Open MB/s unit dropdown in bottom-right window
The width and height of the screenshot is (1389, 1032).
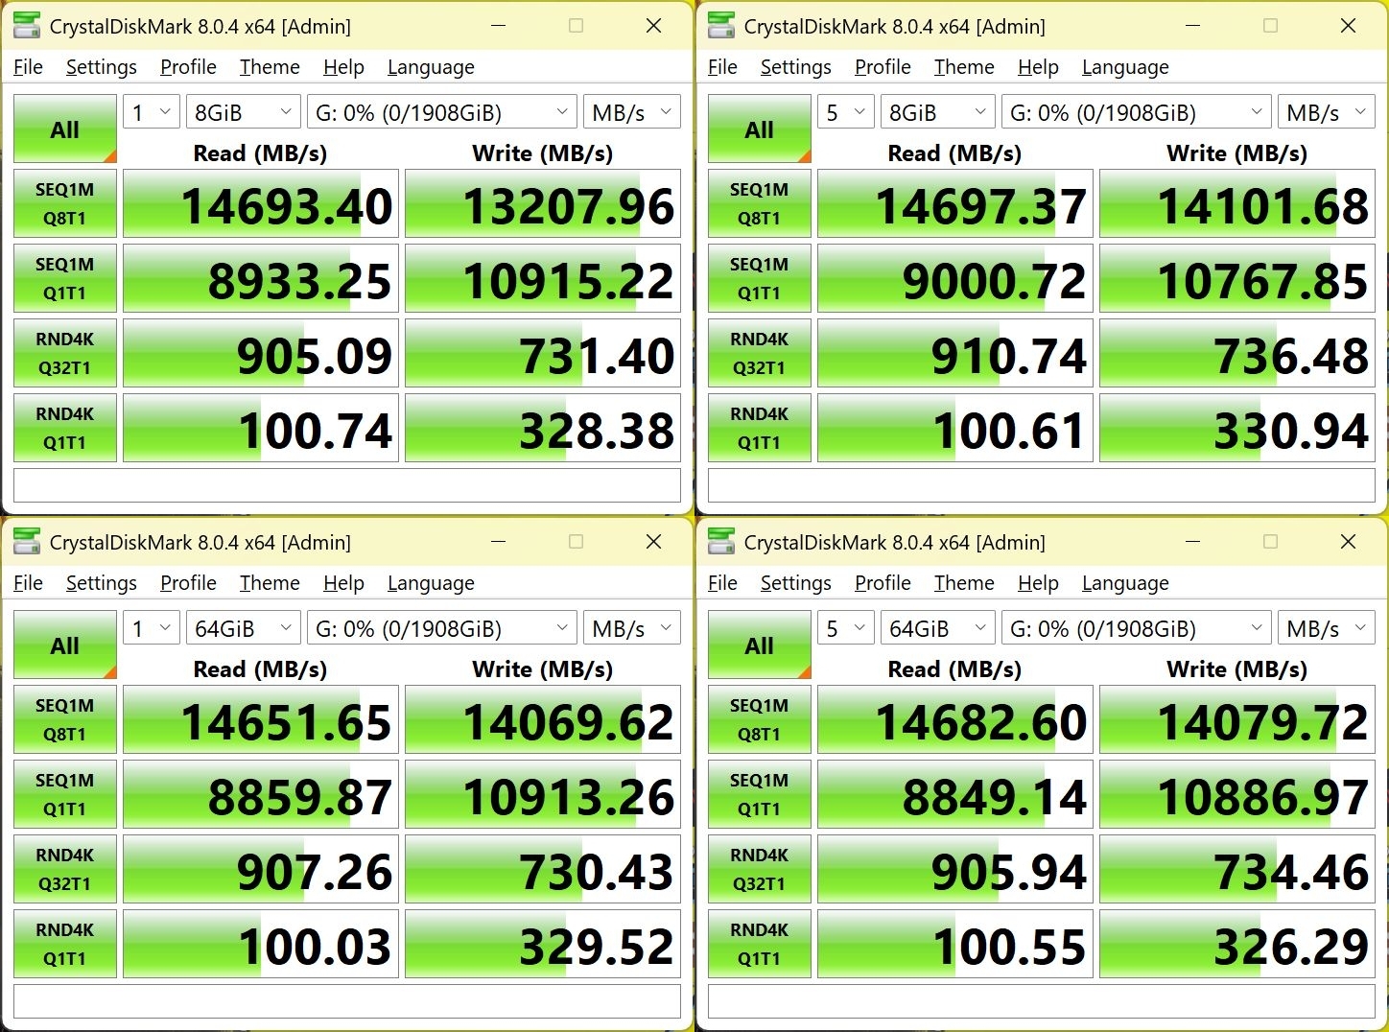coord(1327,628)
